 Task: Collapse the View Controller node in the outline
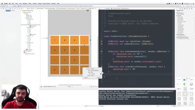tap(23, 12)
